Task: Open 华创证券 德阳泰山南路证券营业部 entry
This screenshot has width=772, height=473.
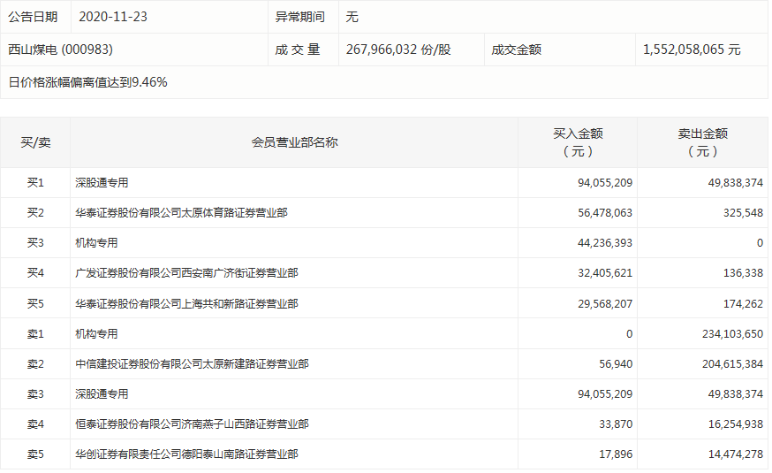Action: (x=186, y=454)
